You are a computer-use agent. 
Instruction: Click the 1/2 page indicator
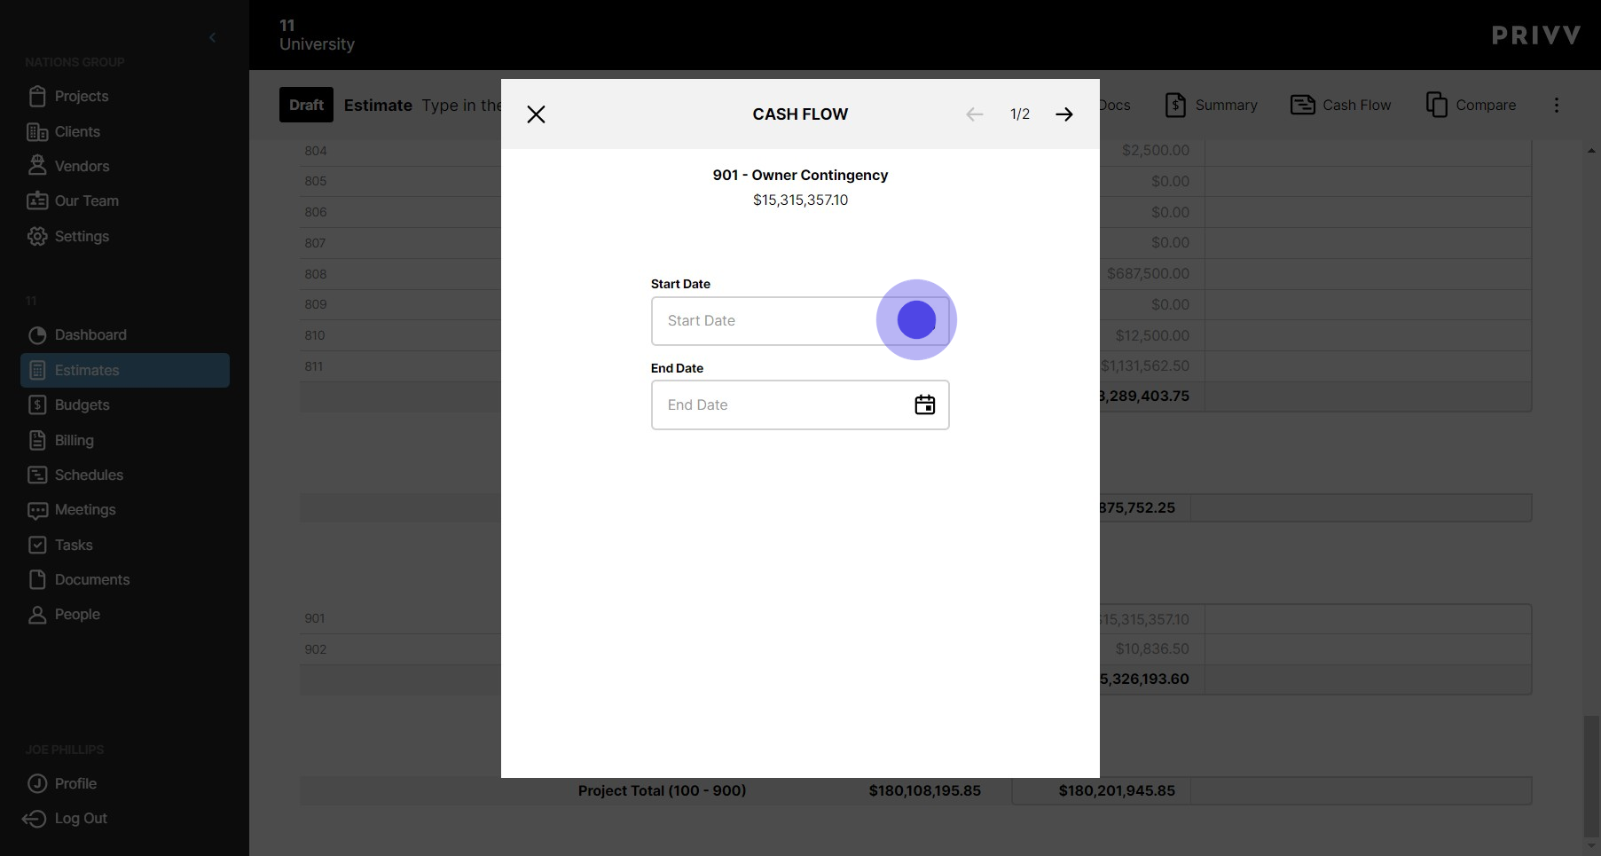[x=1020, y=114]
